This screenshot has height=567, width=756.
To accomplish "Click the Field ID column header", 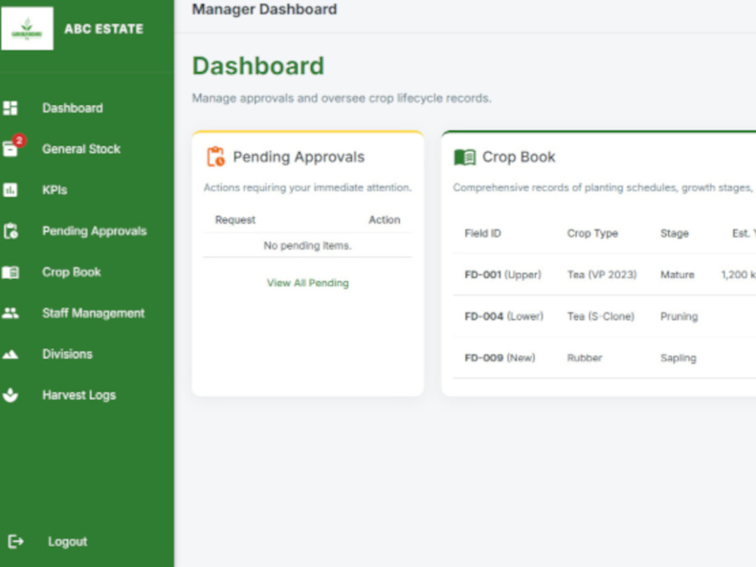I will click(x=482, y=234).
